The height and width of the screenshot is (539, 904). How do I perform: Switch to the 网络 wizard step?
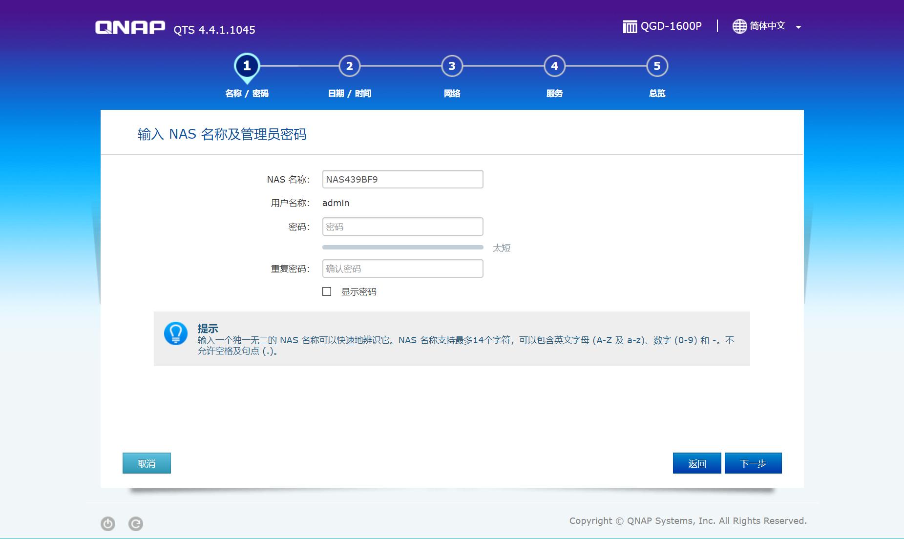[x=452, y=65]
